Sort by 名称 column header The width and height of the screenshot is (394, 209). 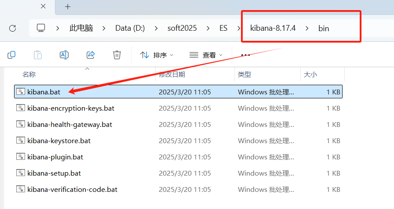point(29,74)
